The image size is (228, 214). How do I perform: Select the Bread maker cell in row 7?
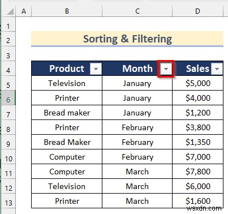tap(67, 113)
